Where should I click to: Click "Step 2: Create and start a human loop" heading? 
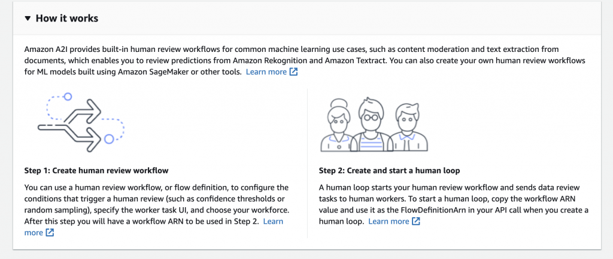tap(389, 170)
